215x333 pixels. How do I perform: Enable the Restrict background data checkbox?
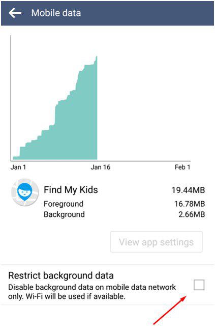click(199, 285)
